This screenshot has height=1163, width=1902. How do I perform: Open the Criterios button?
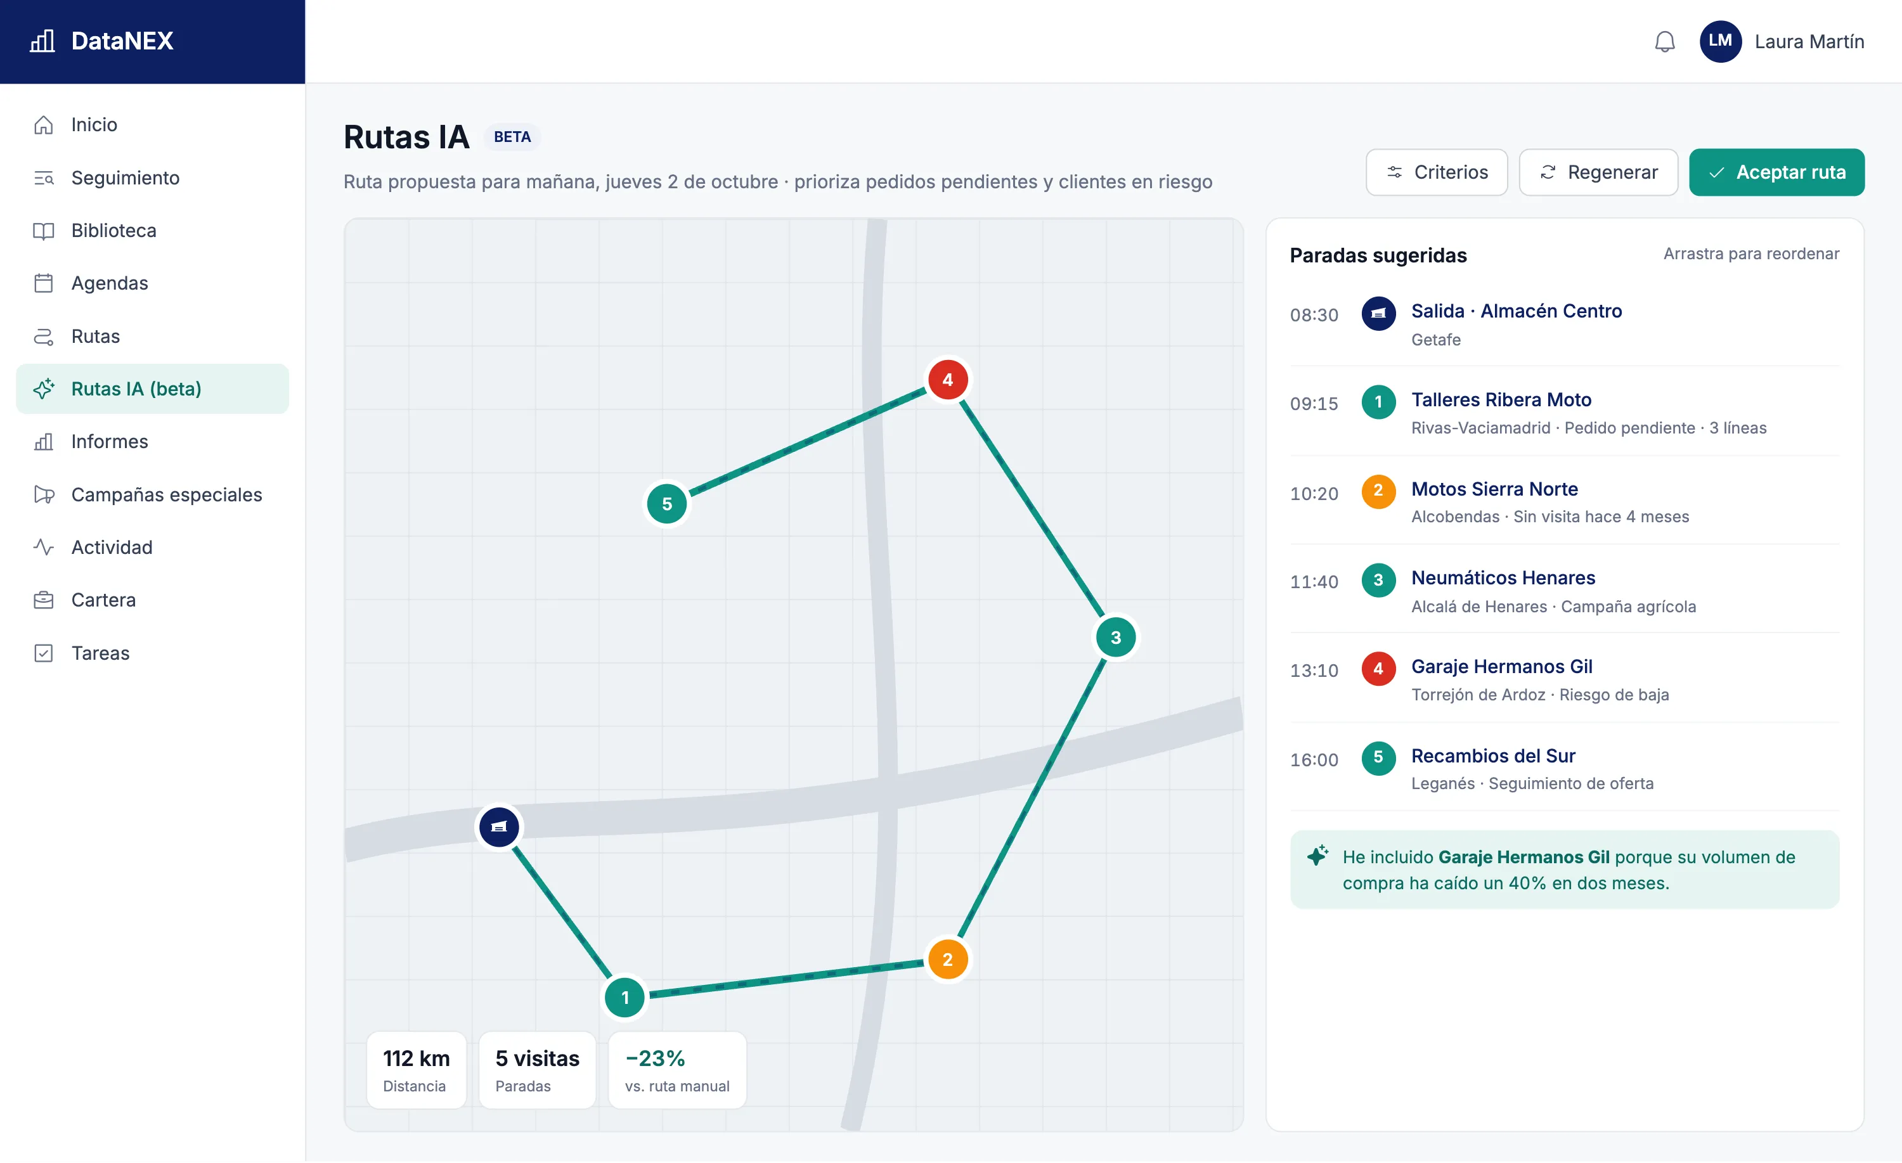pos(1437,172)
